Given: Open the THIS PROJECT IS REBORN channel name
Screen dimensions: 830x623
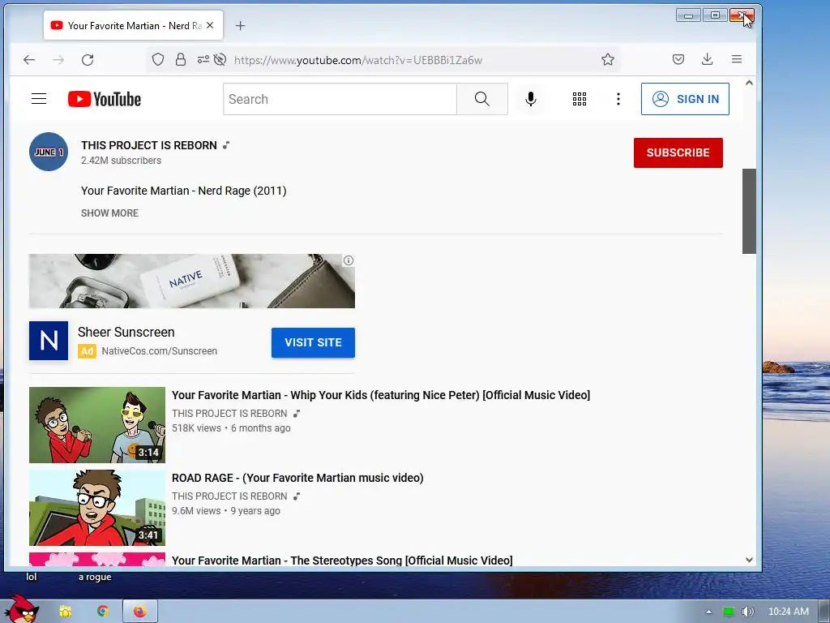Looking at the screenshot, I should pyautogui.click(x=149, y=145).
